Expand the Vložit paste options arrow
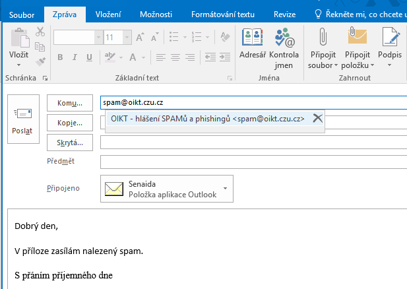The image size is (407, 289). click(x=18, y=65)
